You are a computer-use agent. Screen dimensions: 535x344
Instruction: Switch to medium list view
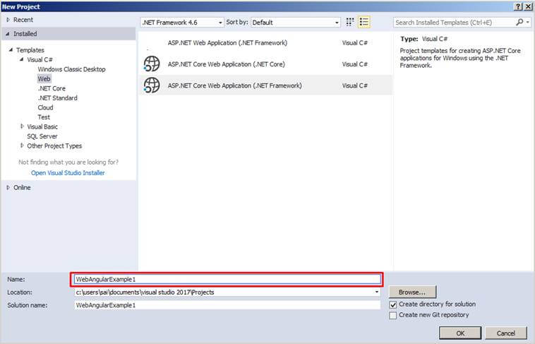pyautogui.click(x=364, y=22)
